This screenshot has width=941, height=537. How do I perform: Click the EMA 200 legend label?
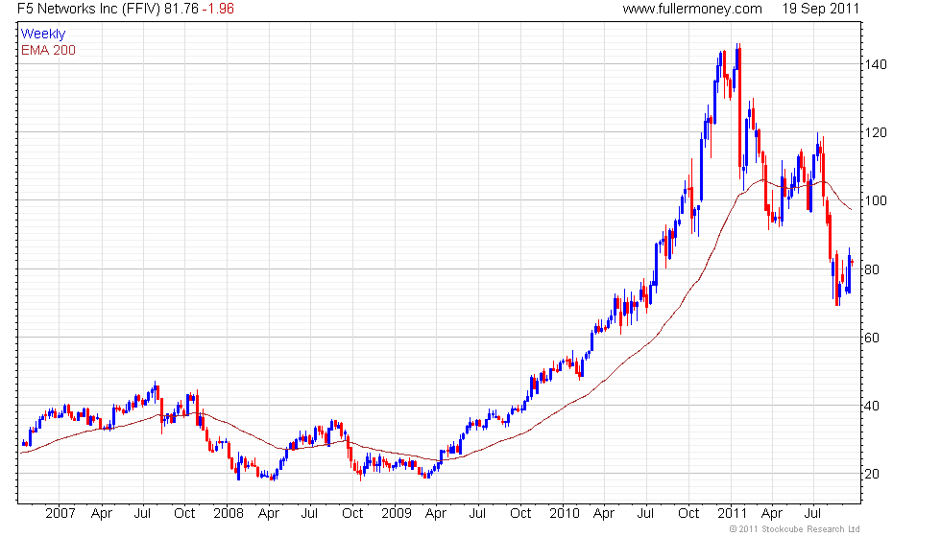(48, 50)
